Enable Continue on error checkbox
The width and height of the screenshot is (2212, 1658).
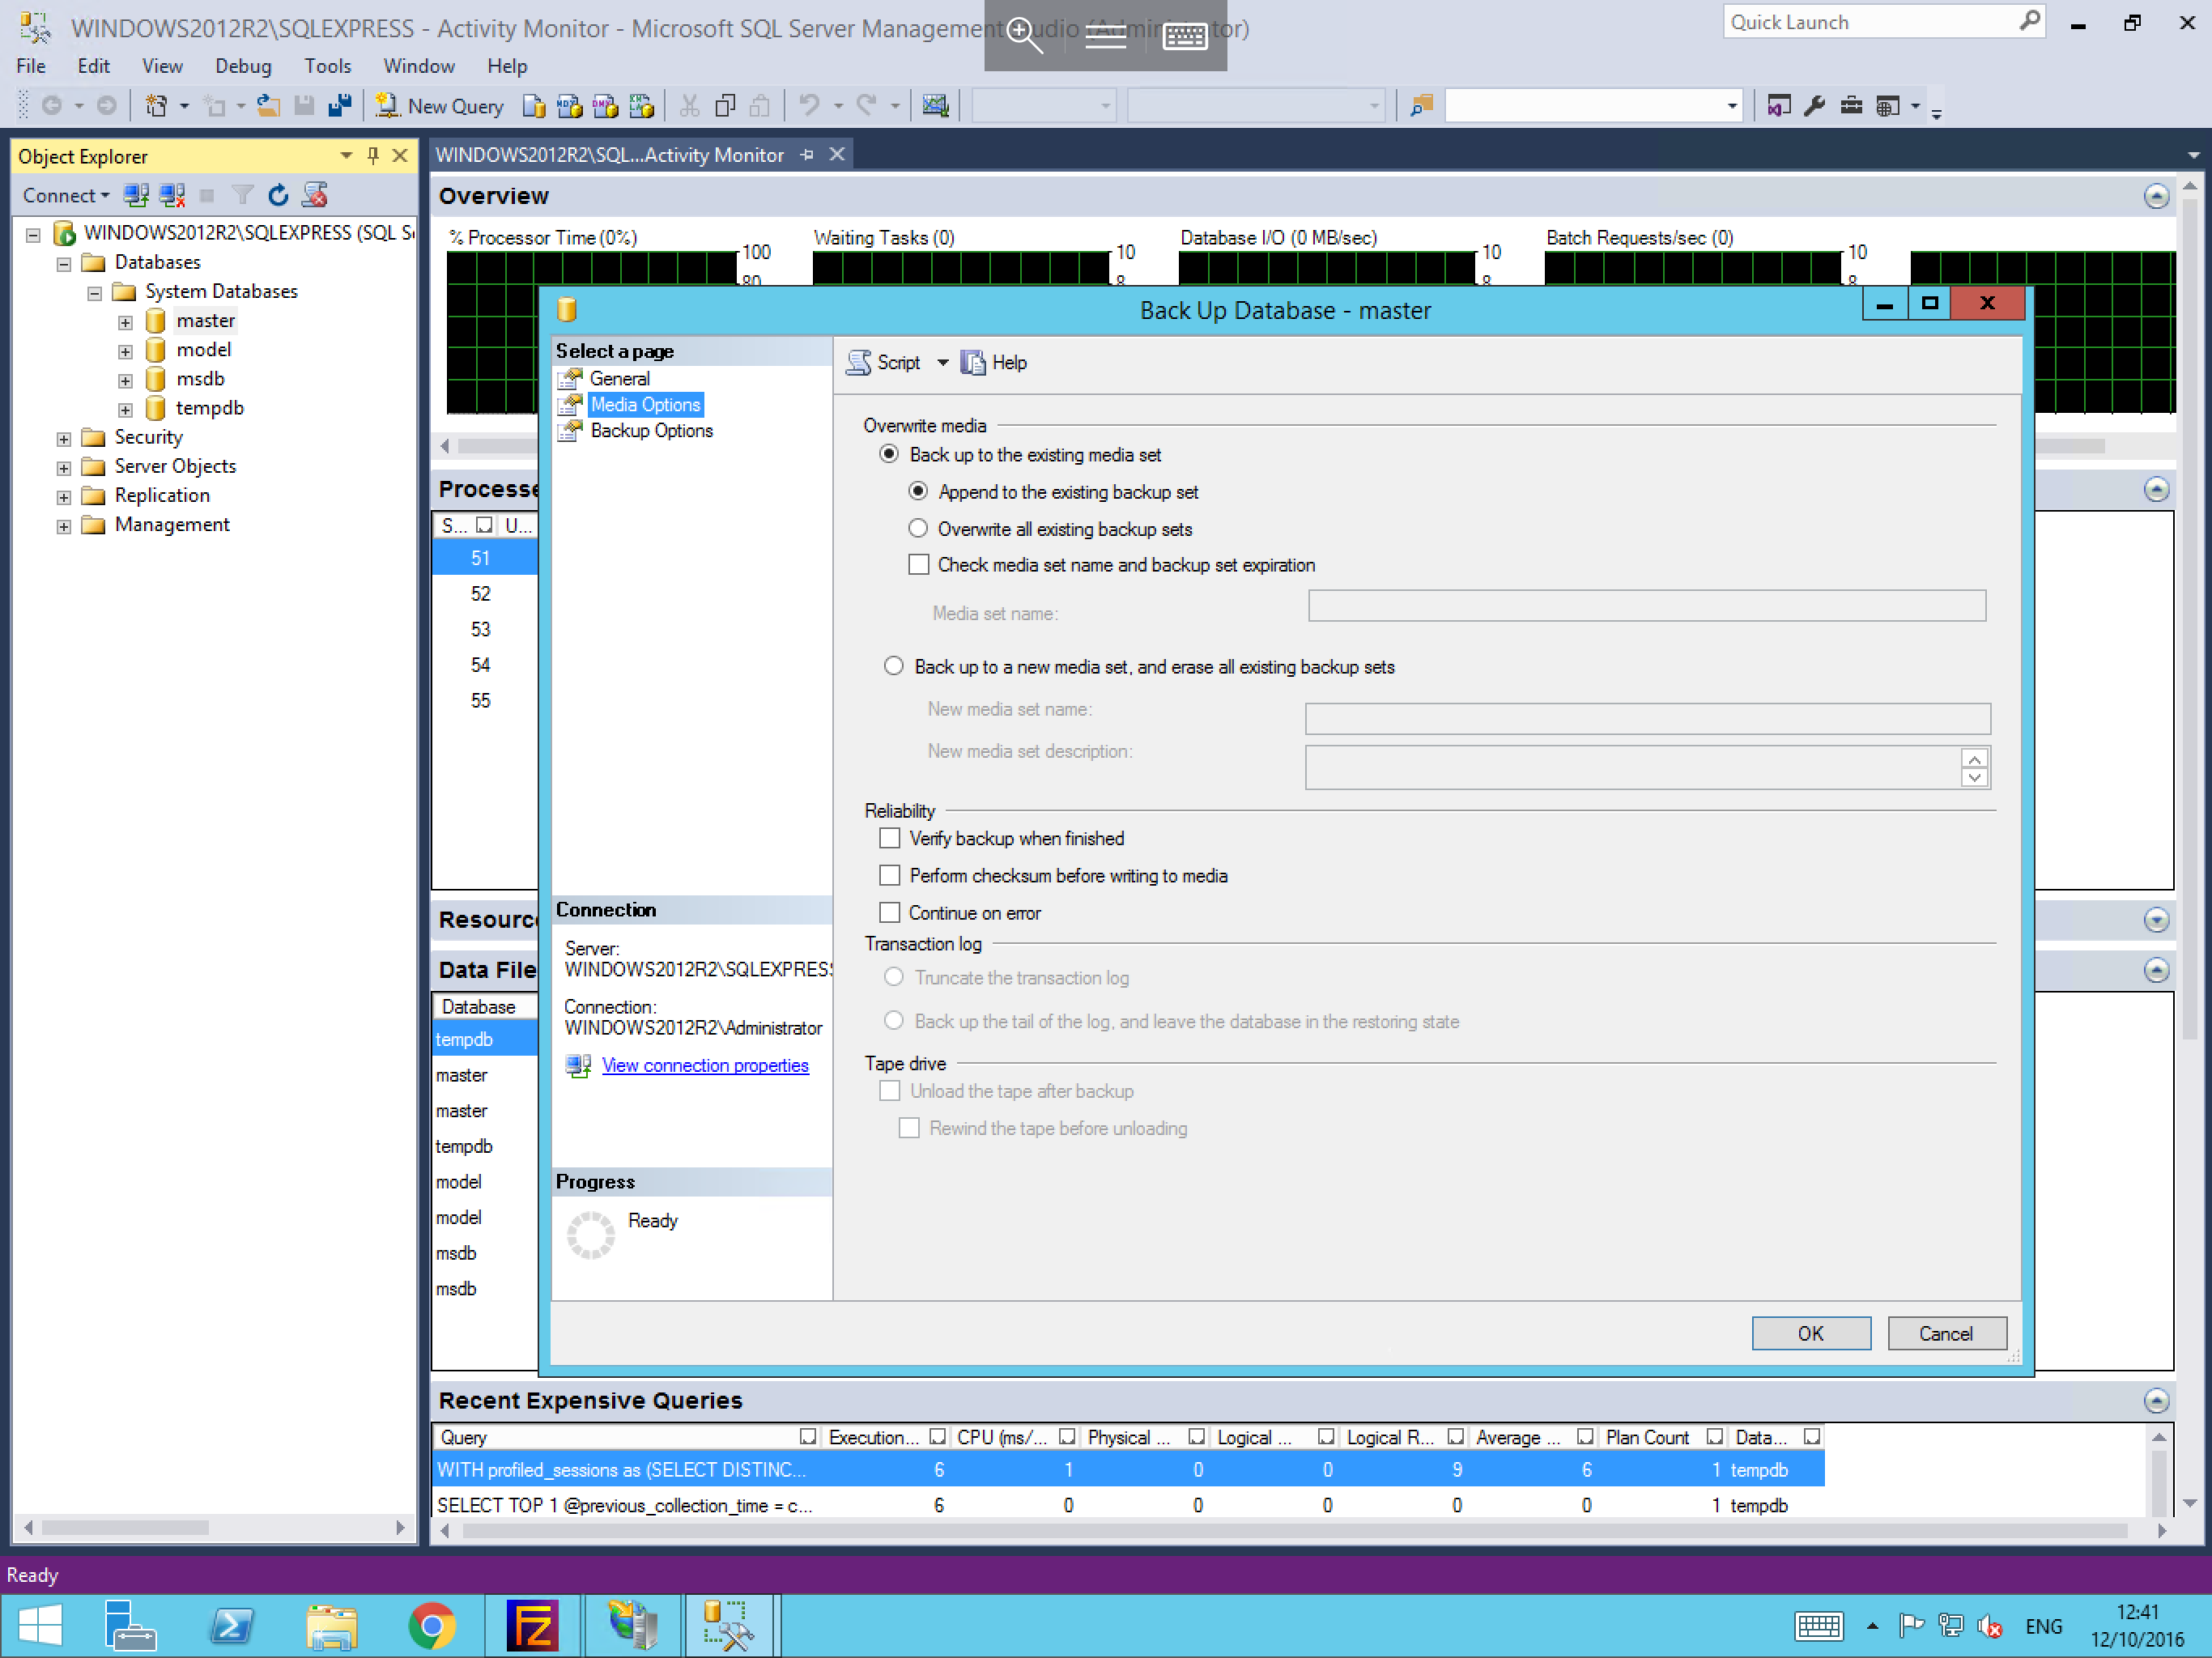pos(890,912)
